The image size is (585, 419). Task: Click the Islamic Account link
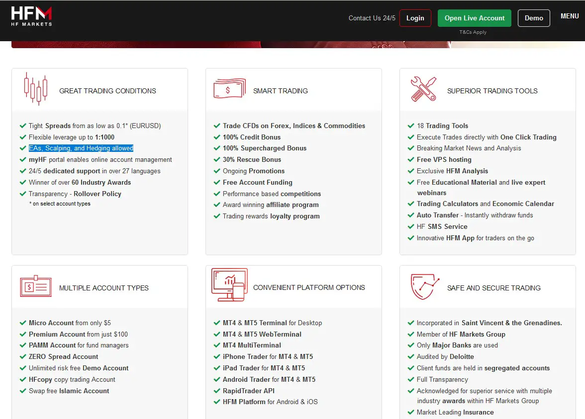pos(85,391)
